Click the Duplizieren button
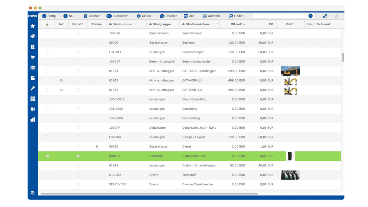 (117, 16)
